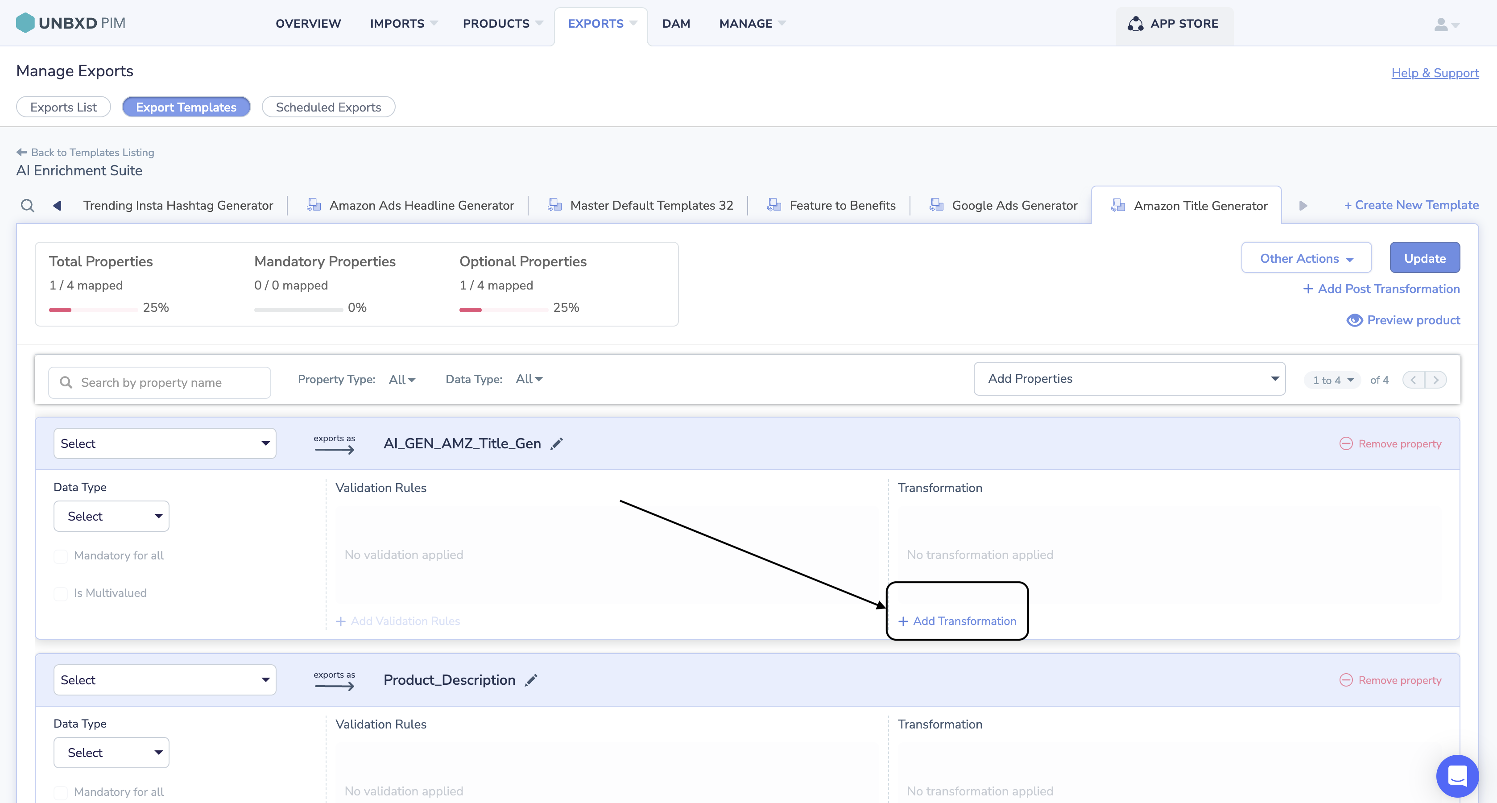Viewport: 1497px width, 803px height.
Task: Click the Update button
Action: [1425, 258]
